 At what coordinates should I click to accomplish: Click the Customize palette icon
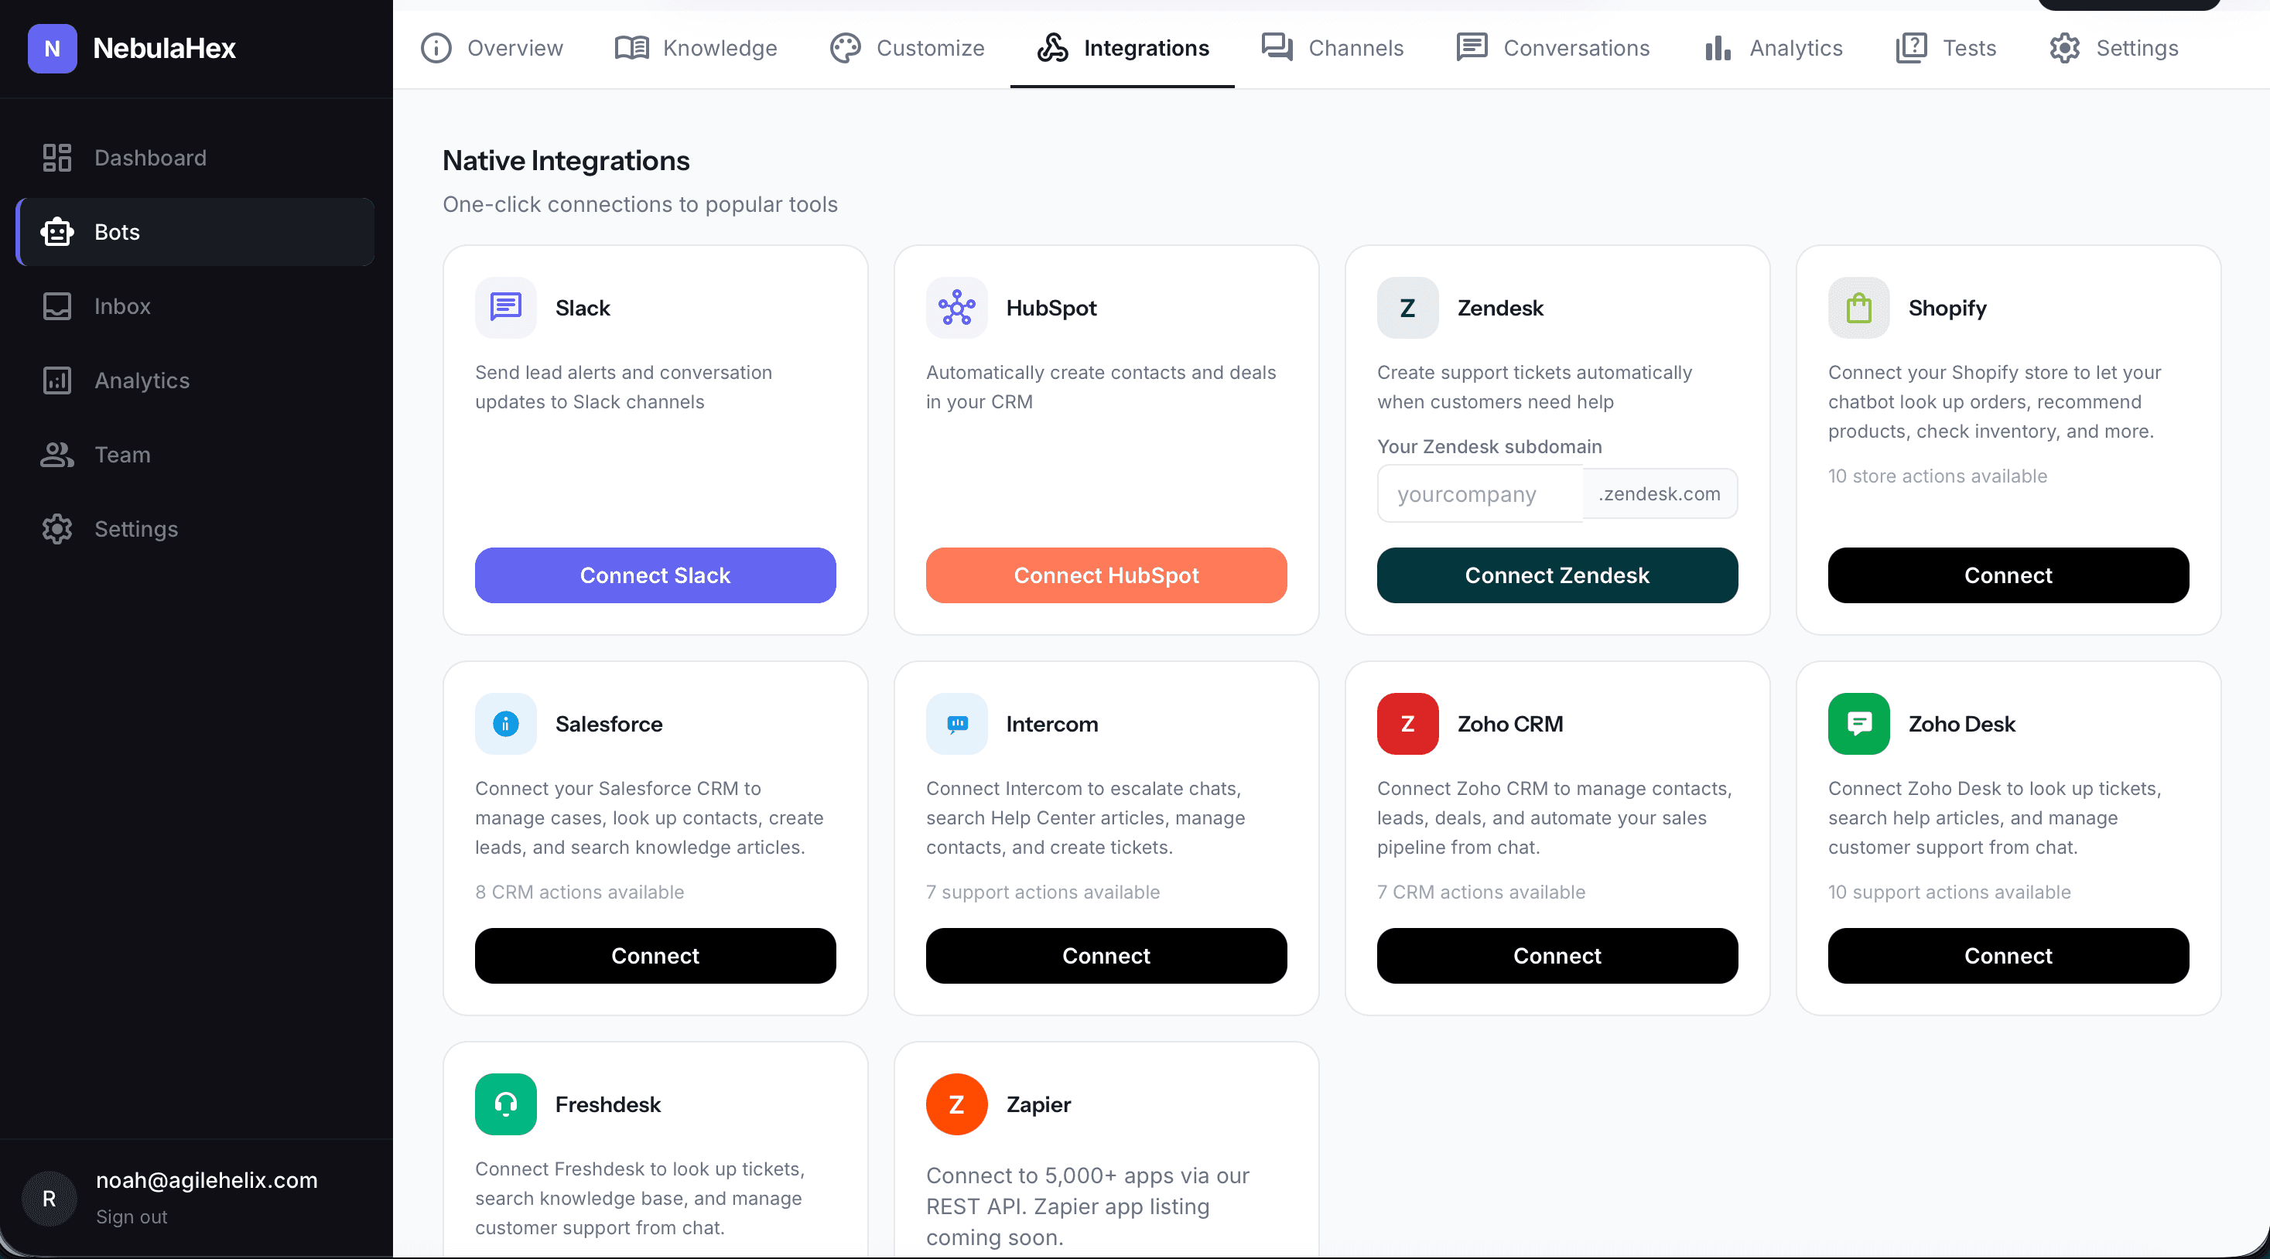(844, 48)
